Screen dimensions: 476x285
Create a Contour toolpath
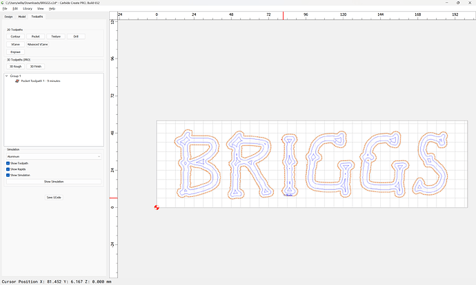coord(15,36)
